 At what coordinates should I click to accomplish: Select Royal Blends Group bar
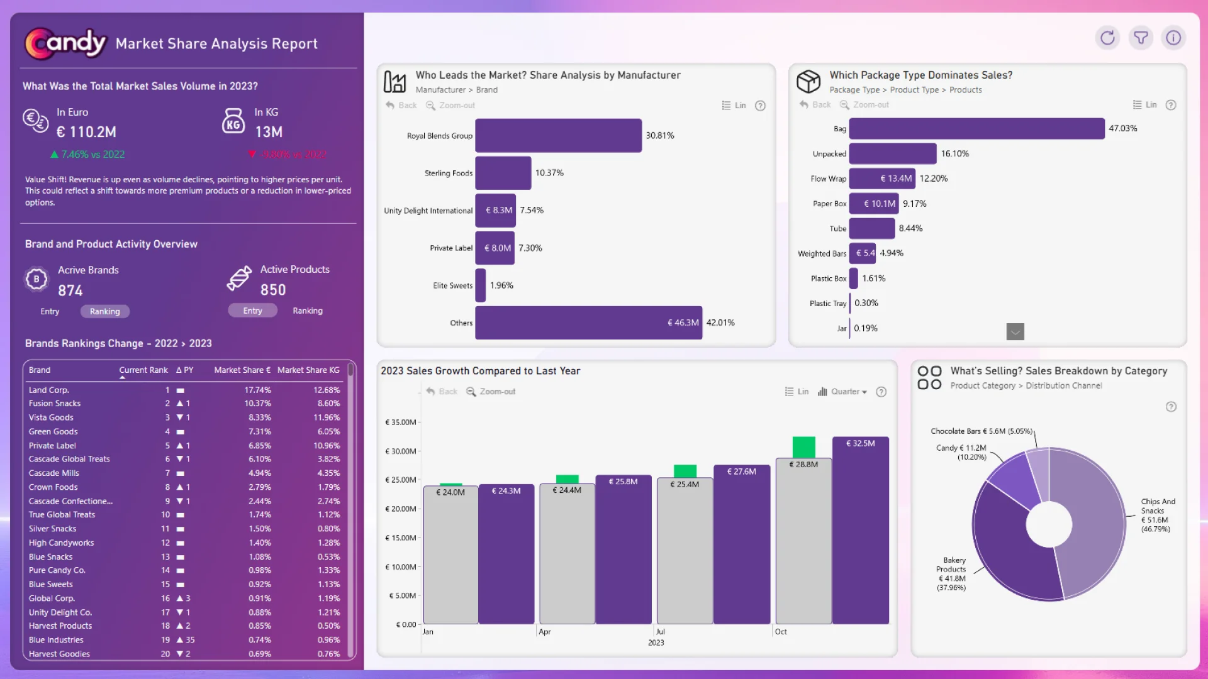coord(559,136)
